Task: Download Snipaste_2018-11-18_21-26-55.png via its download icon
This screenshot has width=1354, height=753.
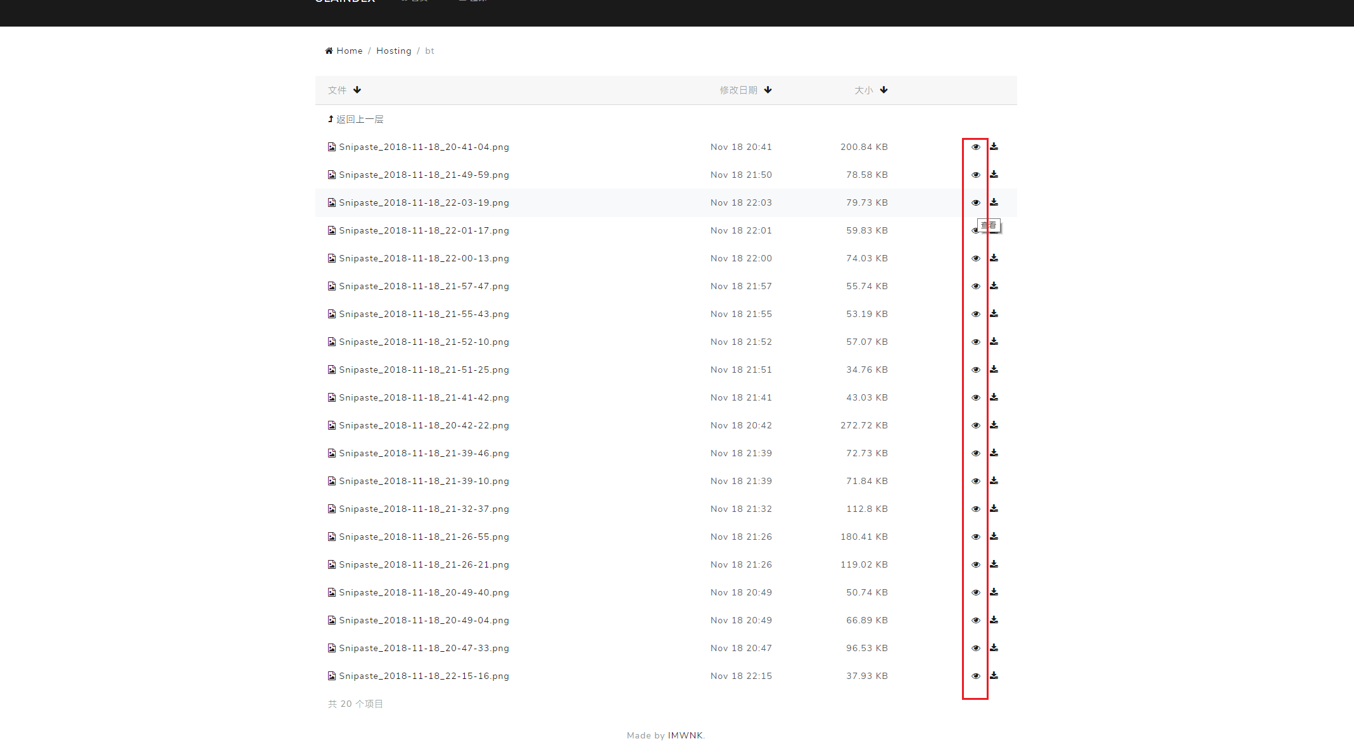Action: (x=994, y=537)
